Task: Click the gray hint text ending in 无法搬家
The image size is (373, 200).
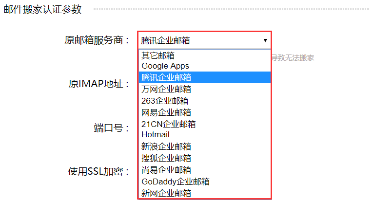Action: coord(293,58)
